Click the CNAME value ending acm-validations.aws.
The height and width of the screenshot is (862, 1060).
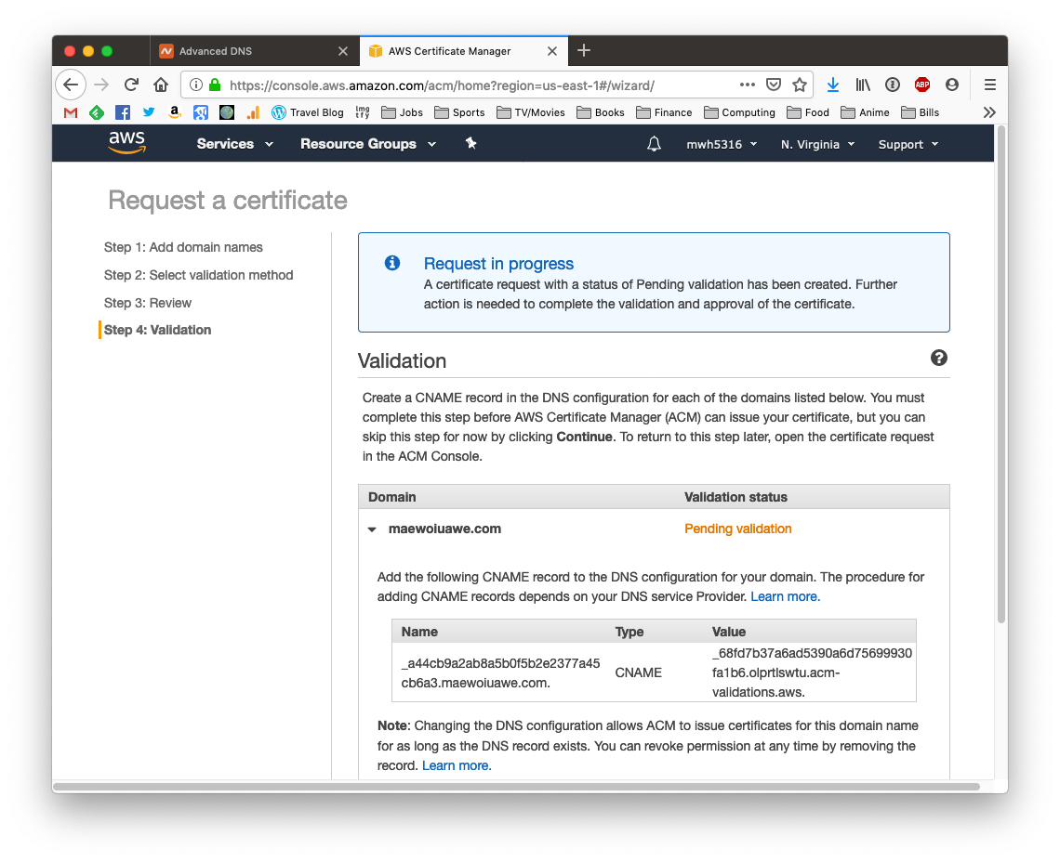(x=812, y=673)
